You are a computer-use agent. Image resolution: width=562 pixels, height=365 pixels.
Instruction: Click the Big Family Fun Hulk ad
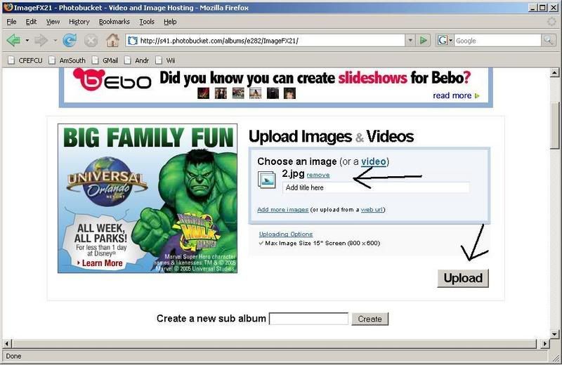148,198
